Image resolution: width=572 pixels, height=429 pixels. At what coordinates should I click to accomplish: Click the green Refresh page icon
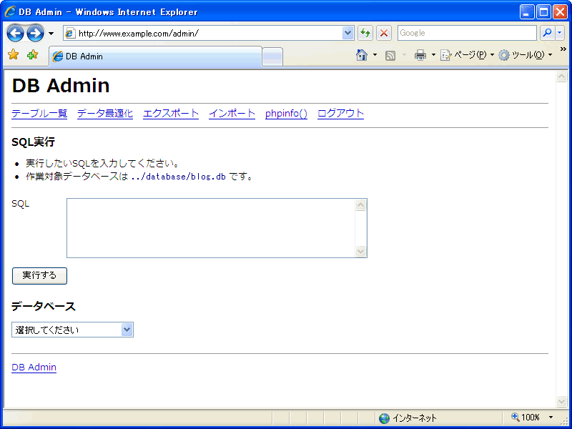click(x=365, y=33)
